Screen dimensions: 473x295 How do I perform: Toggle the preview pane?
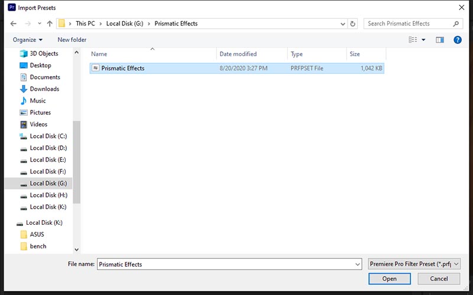(440, 40)
